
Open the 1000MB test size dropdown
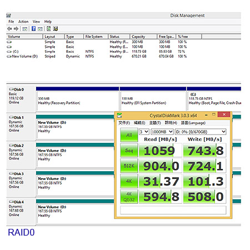tap(162, 132)
